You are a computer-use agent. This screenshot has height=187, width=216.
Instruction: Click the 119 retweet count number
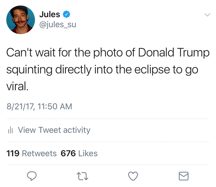tap(13, 153)
